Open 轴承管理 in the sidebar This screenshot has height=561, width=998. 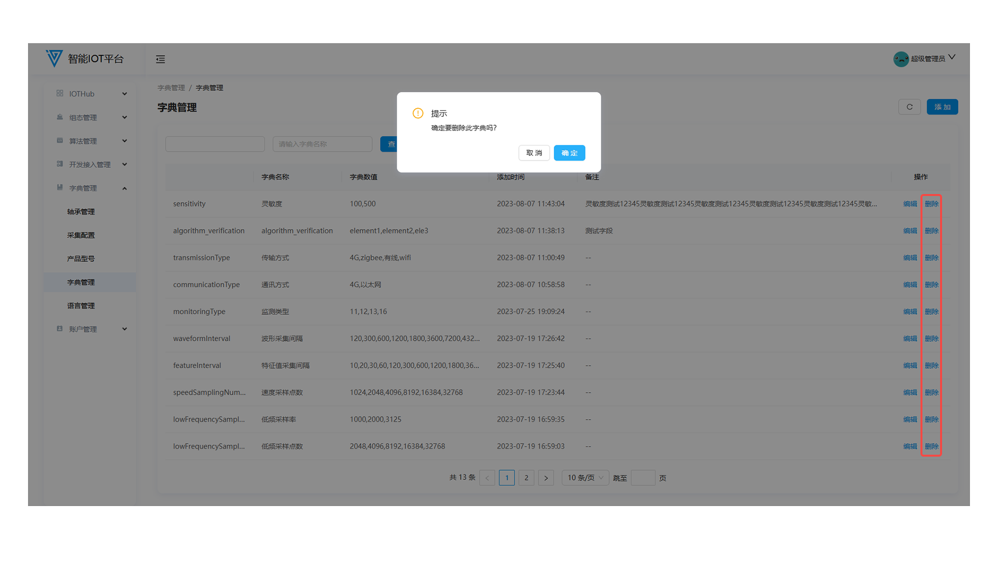[x=81, y=212]
